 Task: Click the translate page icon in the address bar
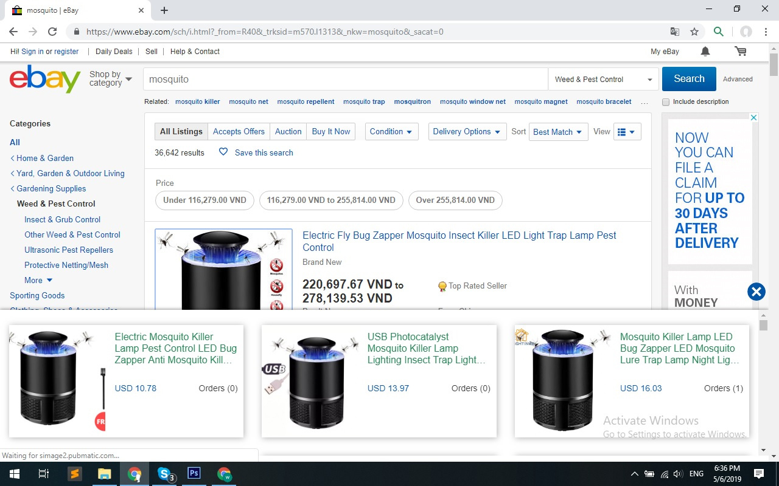pyautogui.click(x=674, y=32)
